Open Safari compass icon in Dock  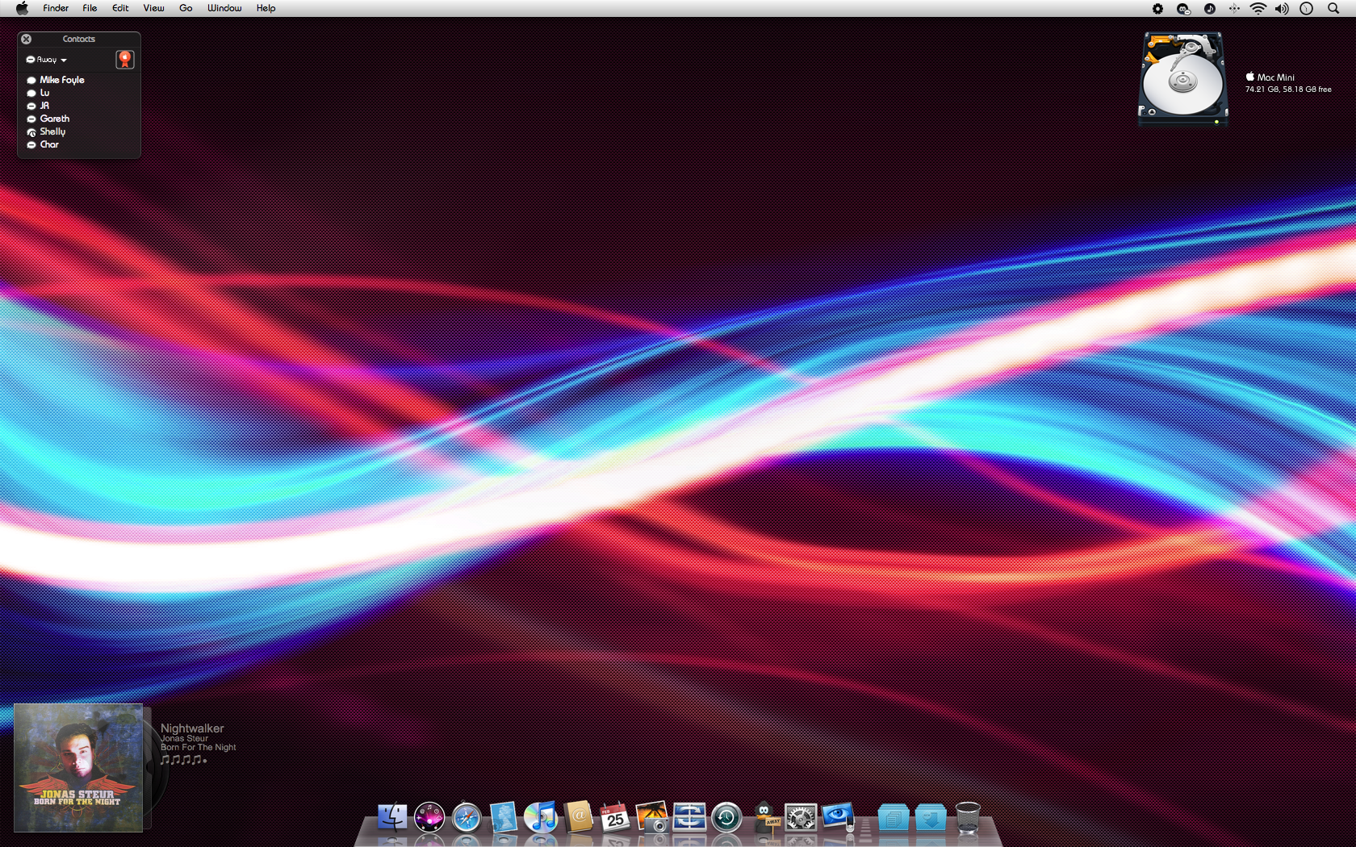click(x=467, y=817)
